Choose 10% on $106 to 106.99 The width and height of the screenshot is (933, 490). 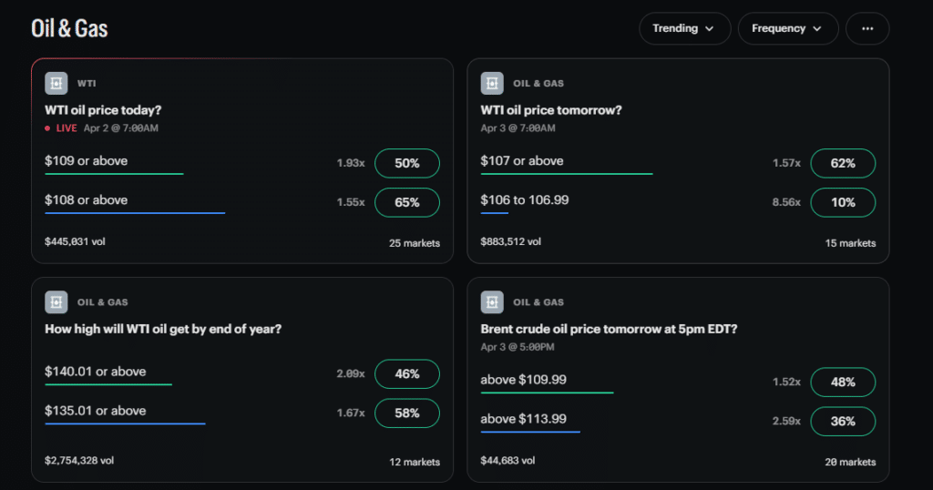click(x=843, y=202)
